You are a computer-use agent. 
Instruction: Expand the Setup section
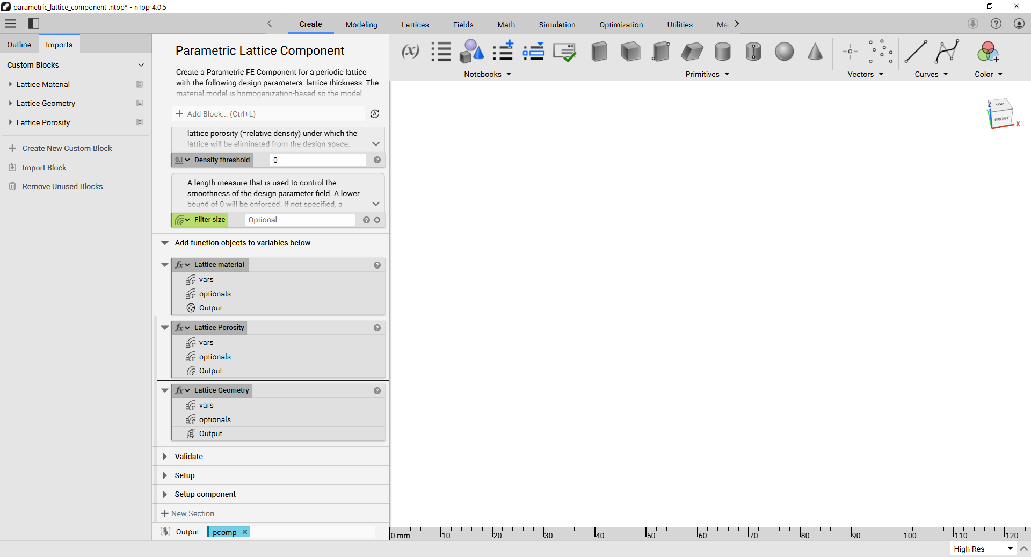[165, 475]
